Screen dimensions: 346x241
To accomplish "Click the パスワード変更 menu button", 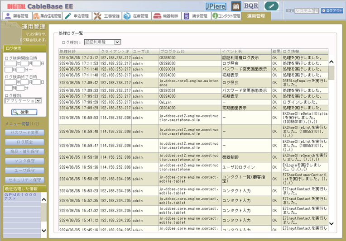I will click(x=24, y=133).
